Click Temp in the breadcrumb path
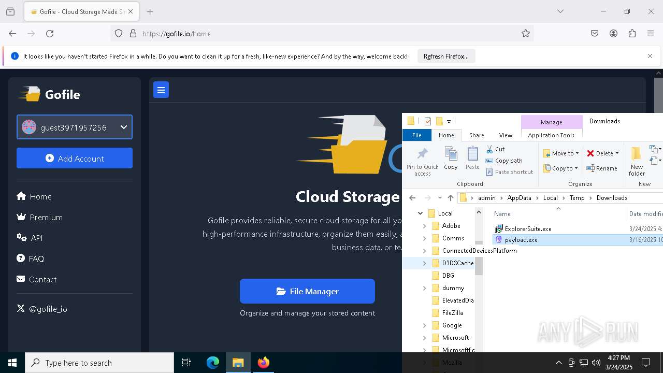Viewport: 663px width, 373px height. 577,198
